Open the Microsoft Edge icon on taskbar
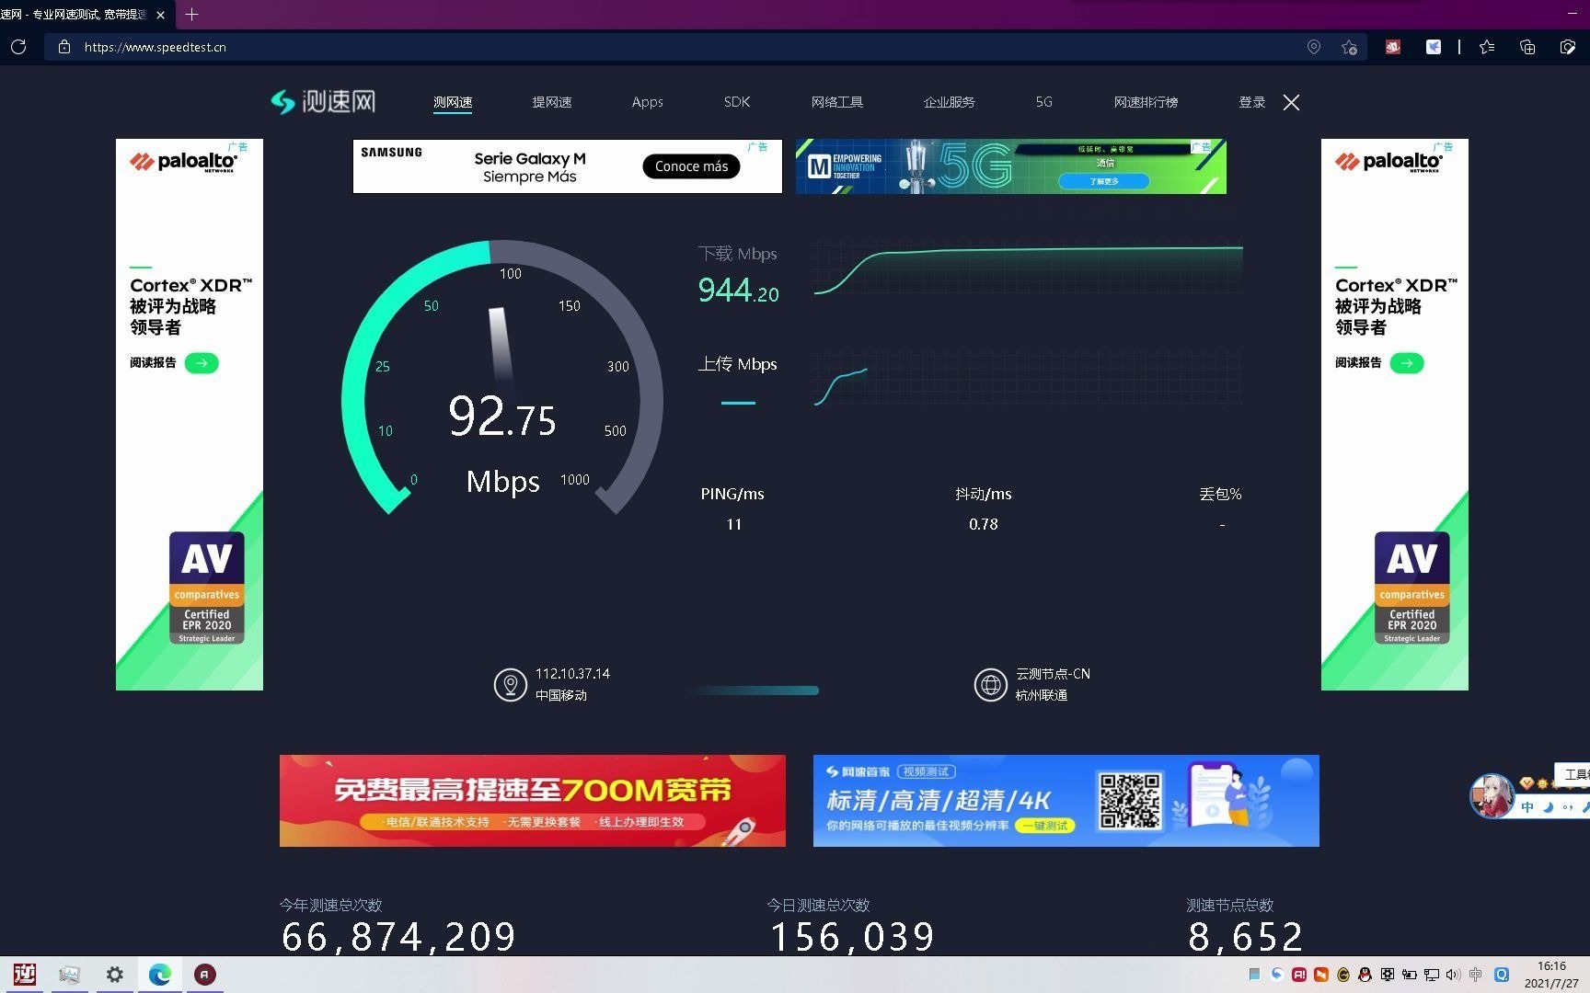 (160, 975)
